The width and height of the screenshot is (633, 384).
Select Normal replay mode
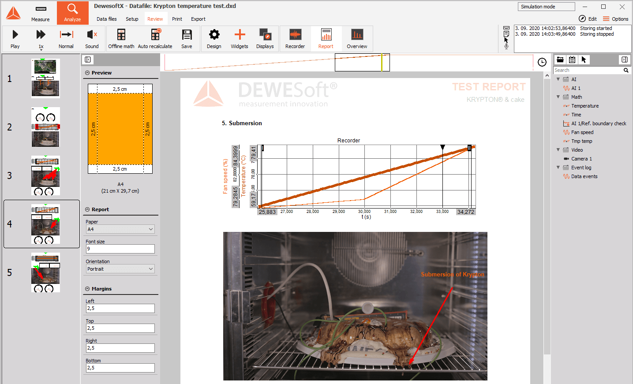66,39
